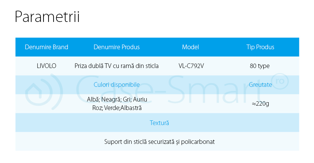Click the Suport din sticlă securizată text
The image size is (314, 163).
point(159,142)
